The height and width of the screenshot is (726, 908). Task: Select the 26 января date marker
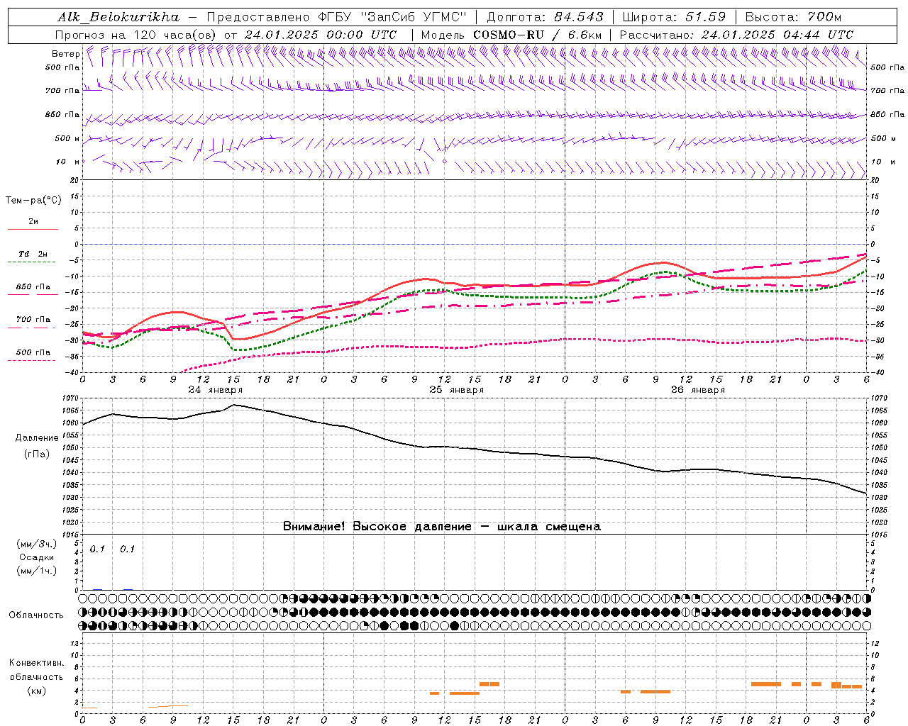coord(697,390)
